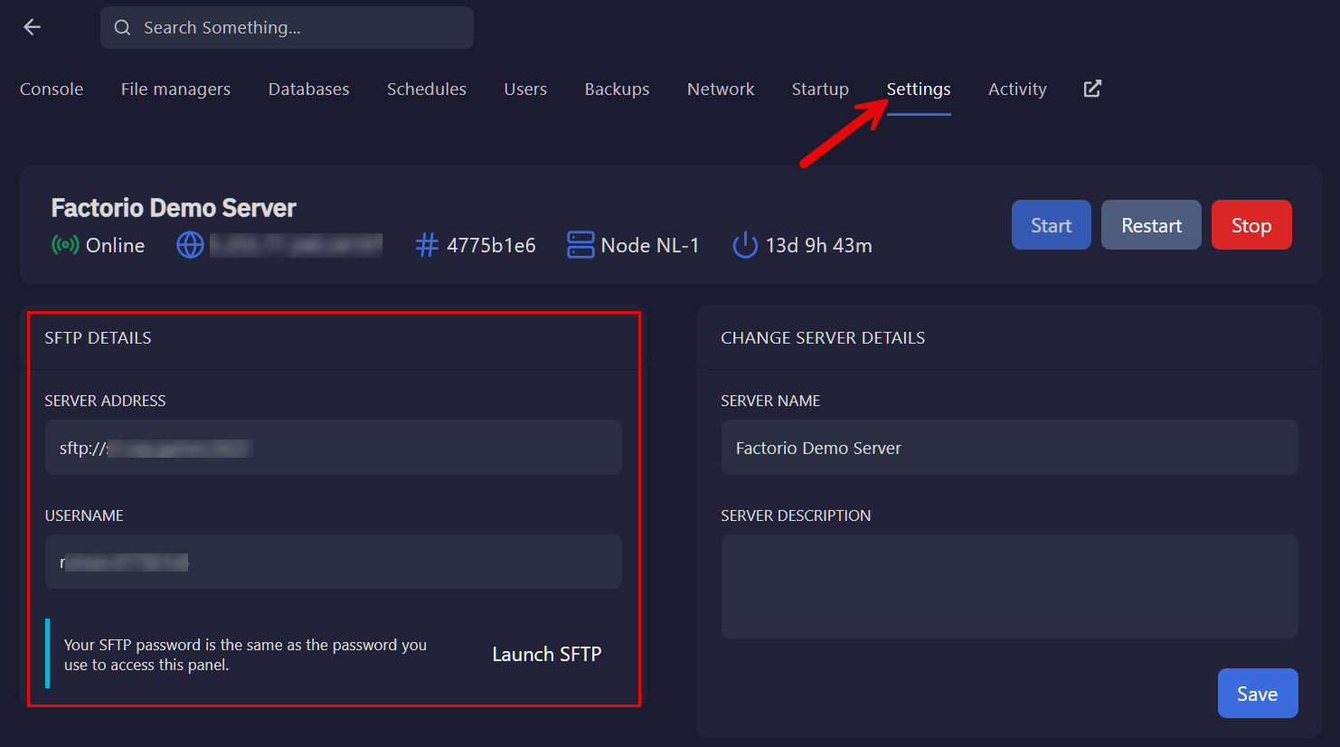Viewport: 1340px width, 747px height.
Task: Click Launch SFTP
Action: pyautogui.click(x=546, y=654)
